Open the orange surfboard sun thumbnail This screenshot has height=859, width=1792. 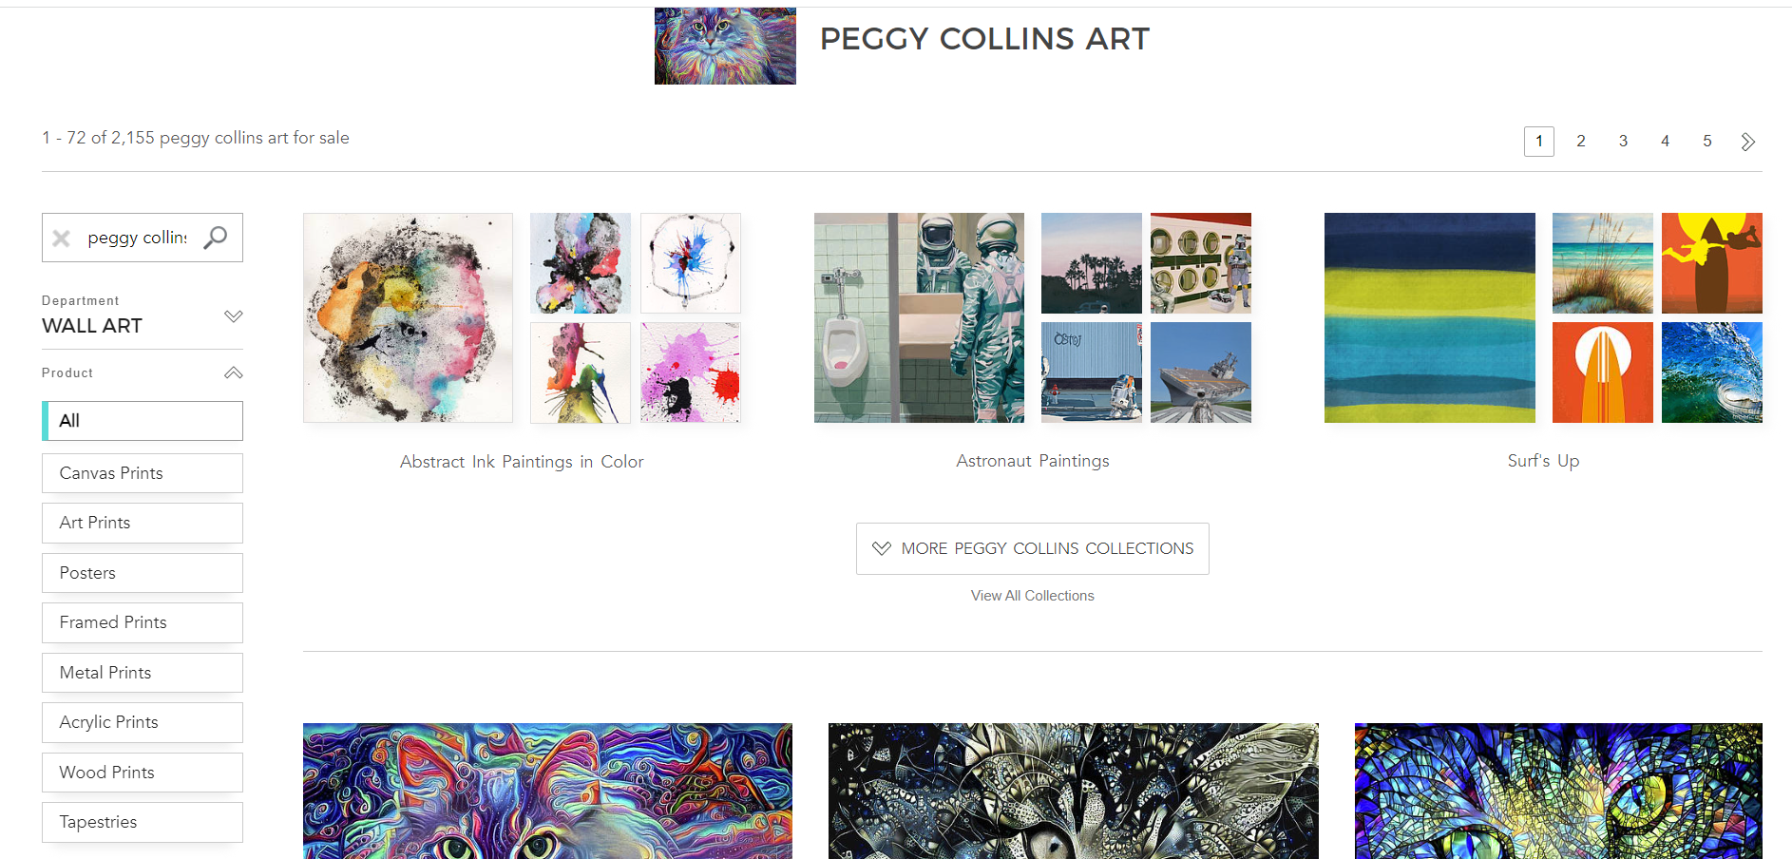[x=1603, y=372]
